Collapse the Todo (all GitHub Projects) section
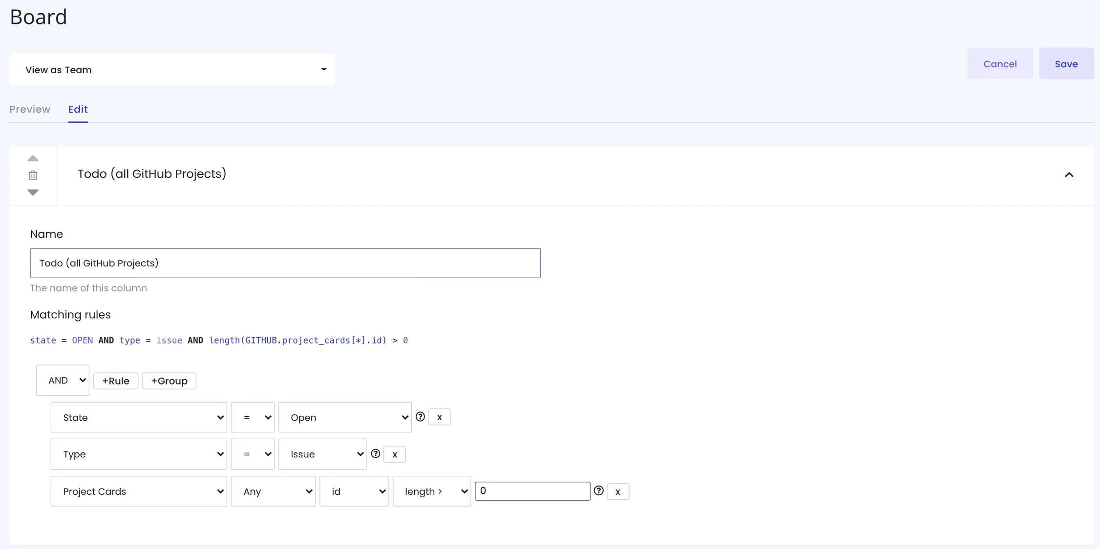The height and width of the screenshot is (549, 1100). pyautogui.click(x=1069, y=175)
